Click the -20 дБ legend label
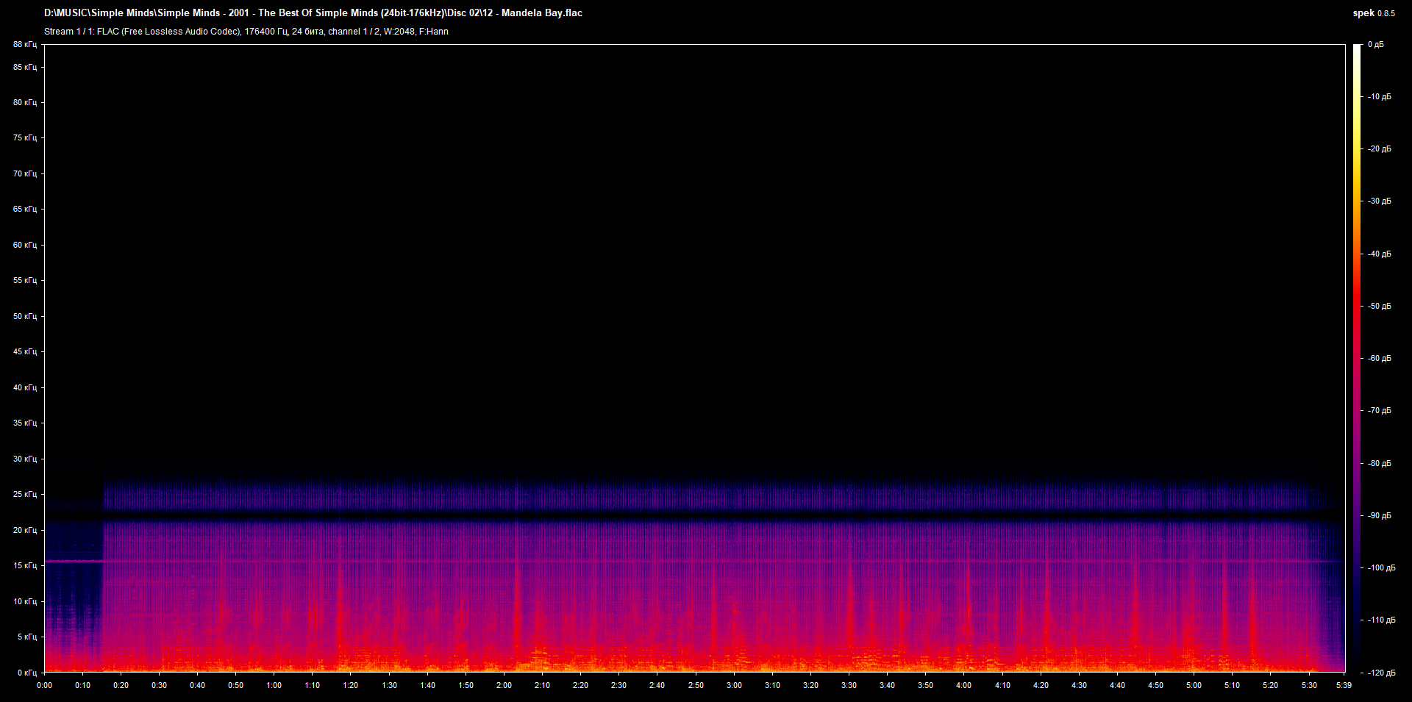Image resolution: width=1412 pixels, height=702 pixels. [x=1380, y=148]
